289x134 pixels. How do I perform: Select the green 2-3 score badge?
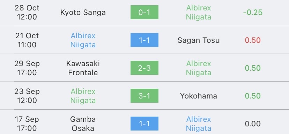tap(144, 68)
